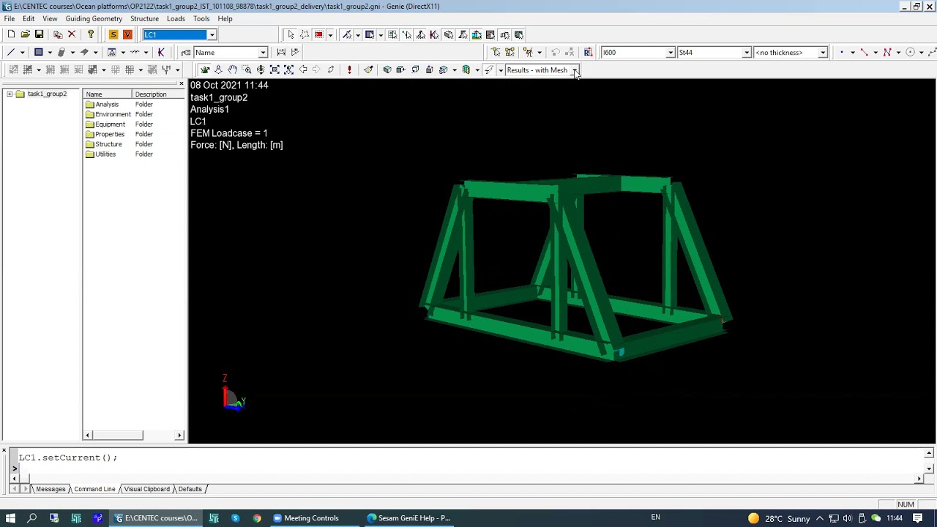This screenshot has width=937, height=527.
Task: Click the zoom window magnifier icon
Action: coord(247,70)
